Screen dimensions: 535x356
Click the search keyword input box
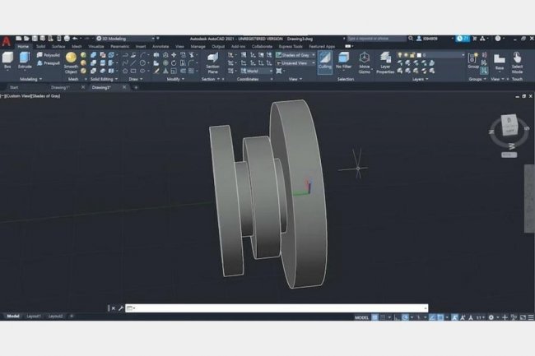(x=376, y=39)
